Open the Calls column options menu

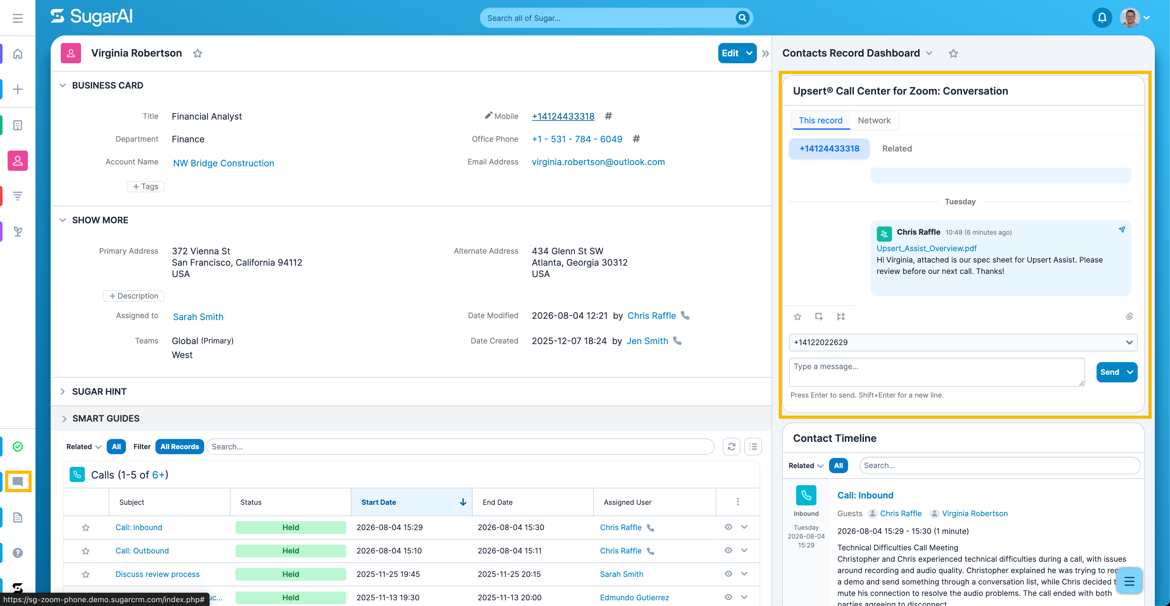tap(738, 502)
